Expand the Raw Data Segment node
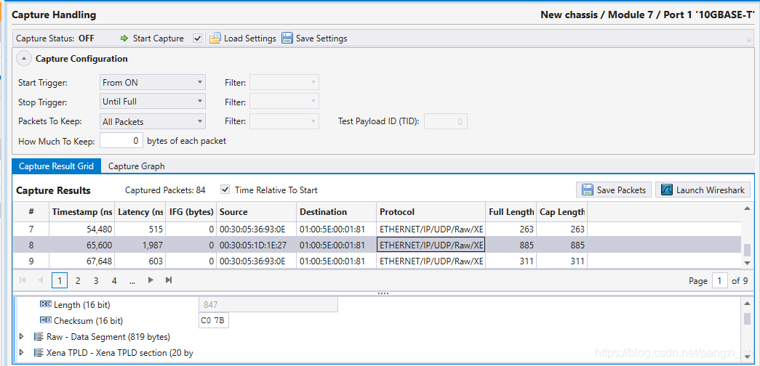760x366 pixels. pos(21,336)
